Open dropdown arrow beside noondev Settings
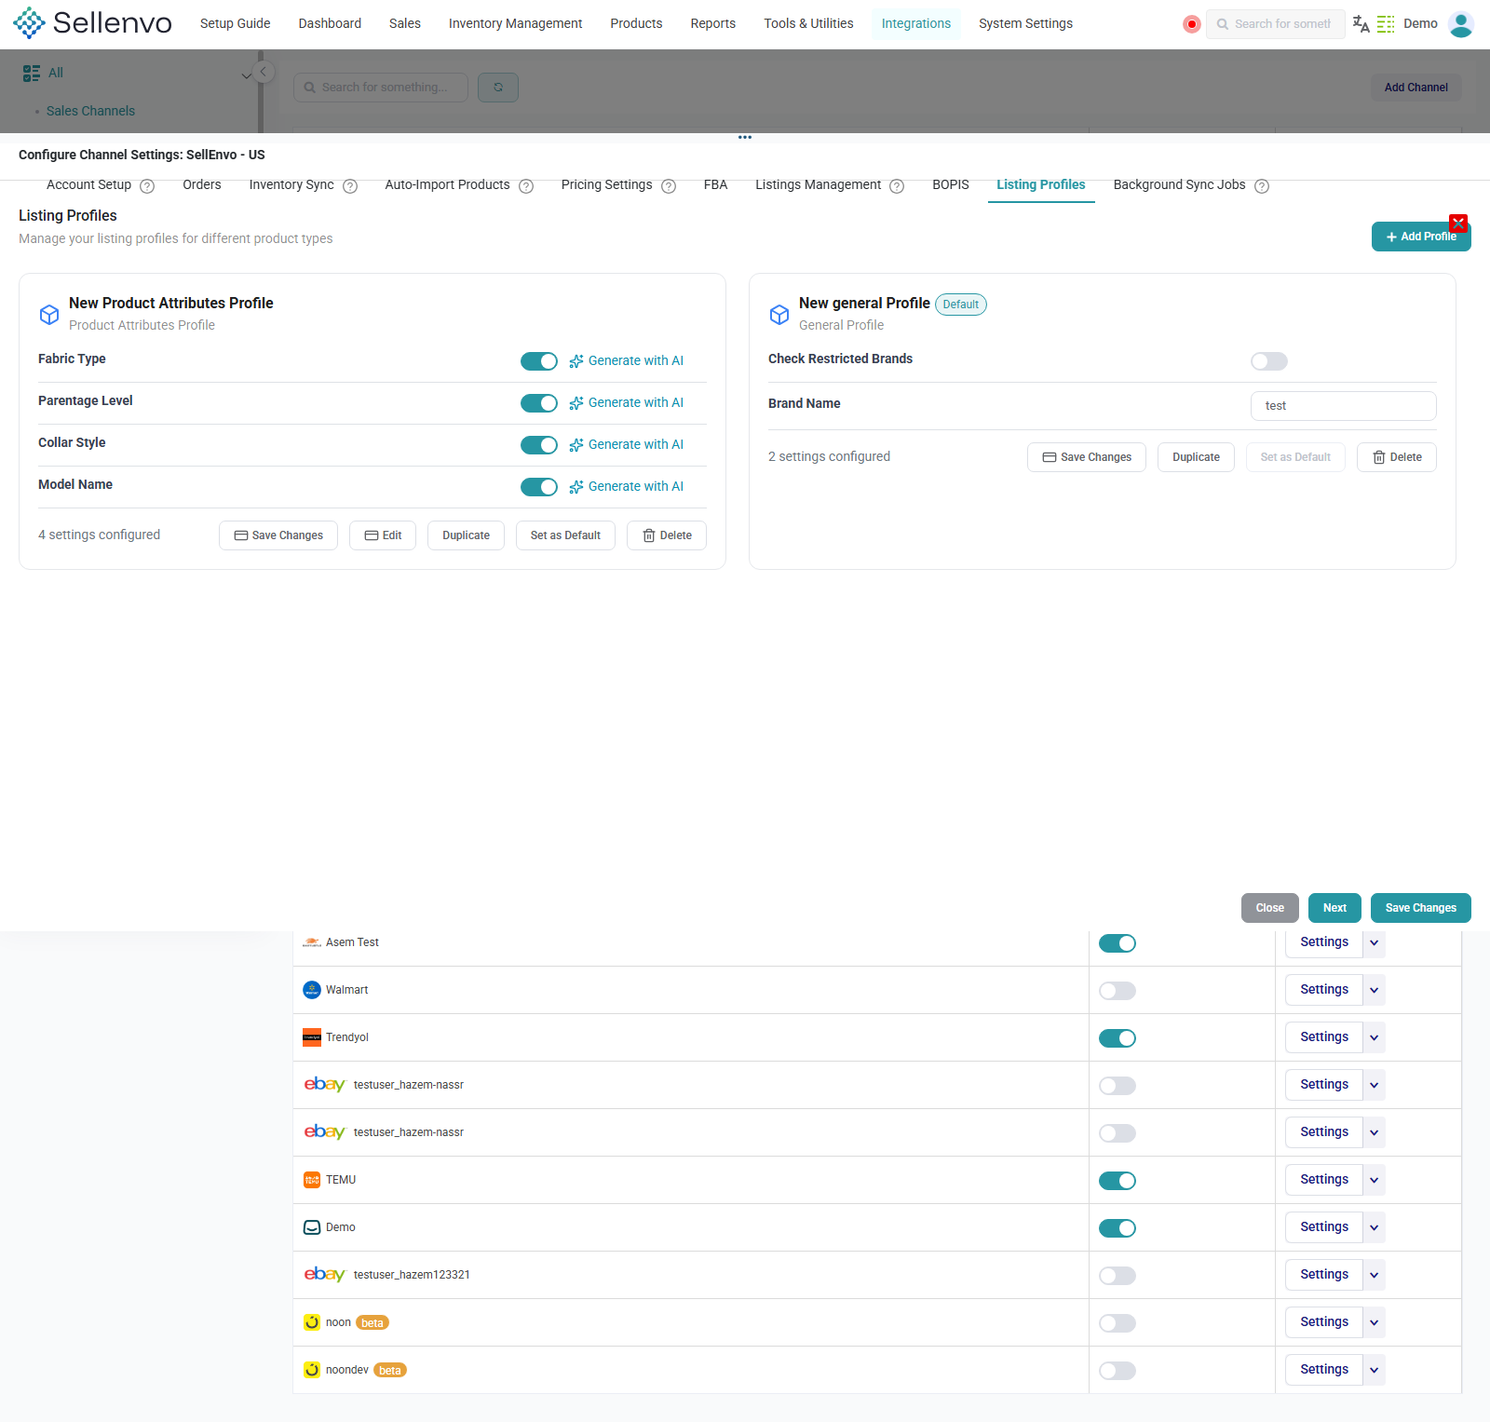 [x=1374, y=1370]
